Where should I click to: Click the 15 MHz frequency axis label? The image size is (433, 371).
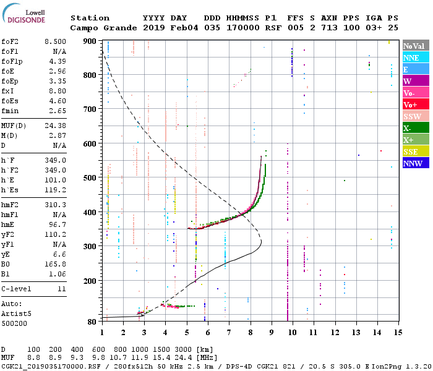coord(398,333)
